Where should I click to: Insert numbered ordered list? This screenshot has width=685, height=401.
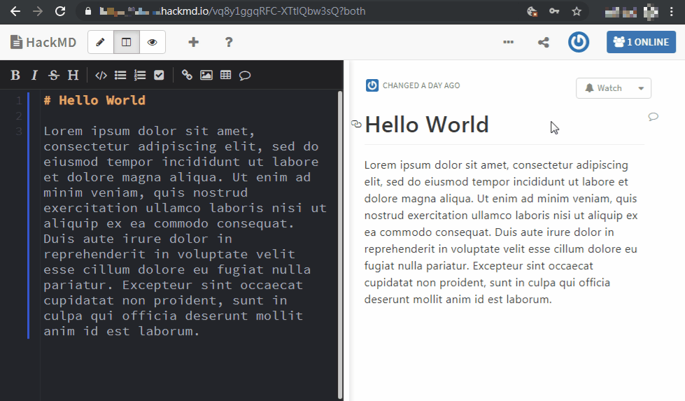pos(140,75)
